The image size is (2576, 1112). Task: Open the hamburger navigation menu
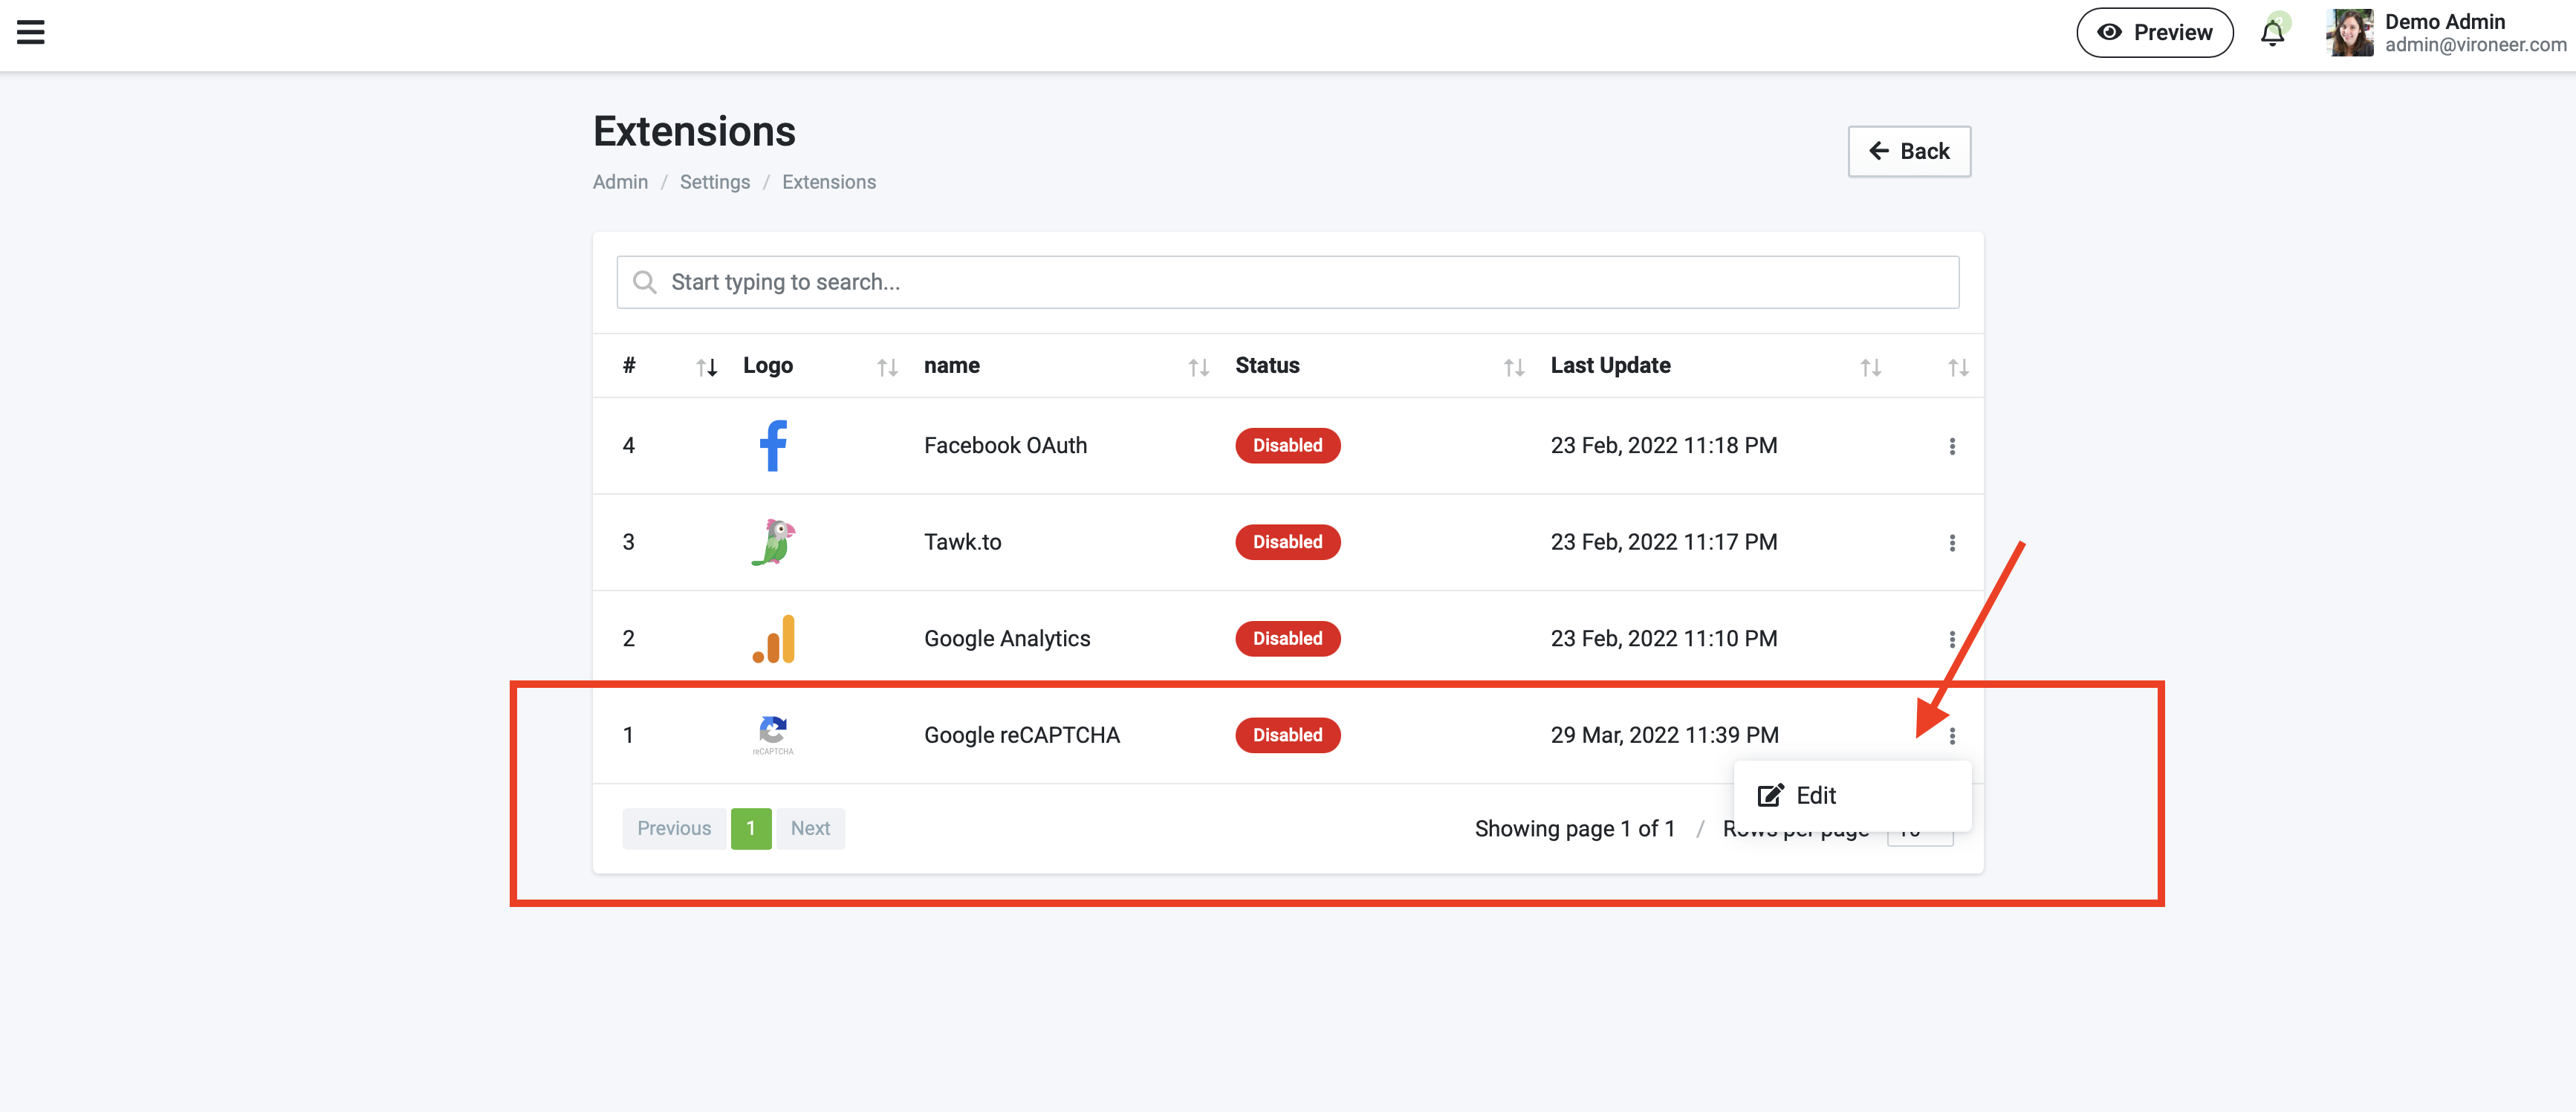(x=31, y=33)
